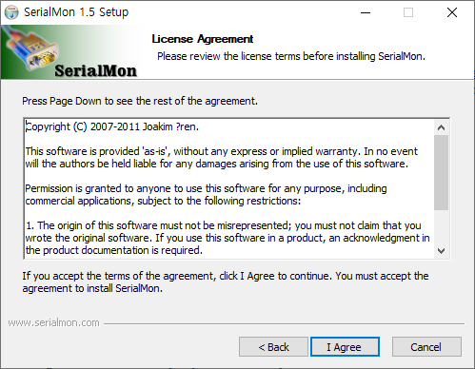
Task: Click the SerialMon logo text in the banner
Action: point(95,70)
